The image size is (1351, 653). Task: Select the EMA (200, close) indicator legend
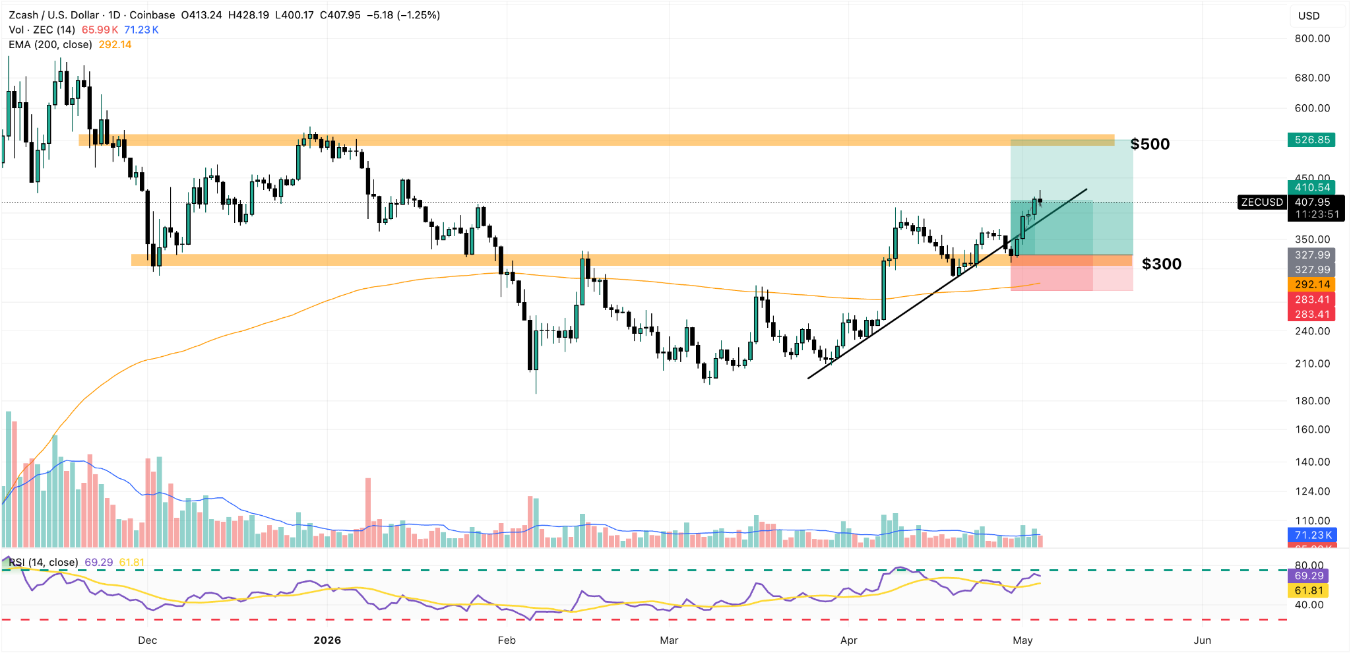(x=50, y=44)
